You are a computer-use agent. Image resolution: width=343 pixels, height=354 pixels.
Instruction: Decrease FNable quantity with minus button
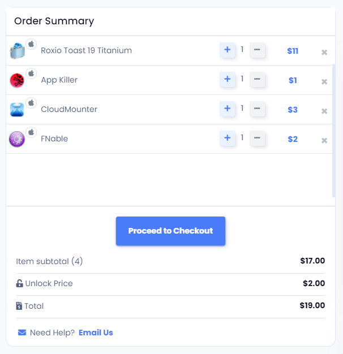click(257, 138)
